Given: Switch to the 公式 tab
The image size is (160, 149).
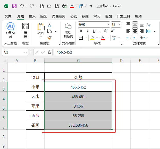Looking at the screenshot, I should click(x=74, y=16).
